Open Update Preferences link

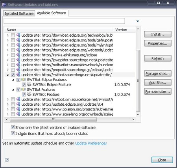point(91,143)
